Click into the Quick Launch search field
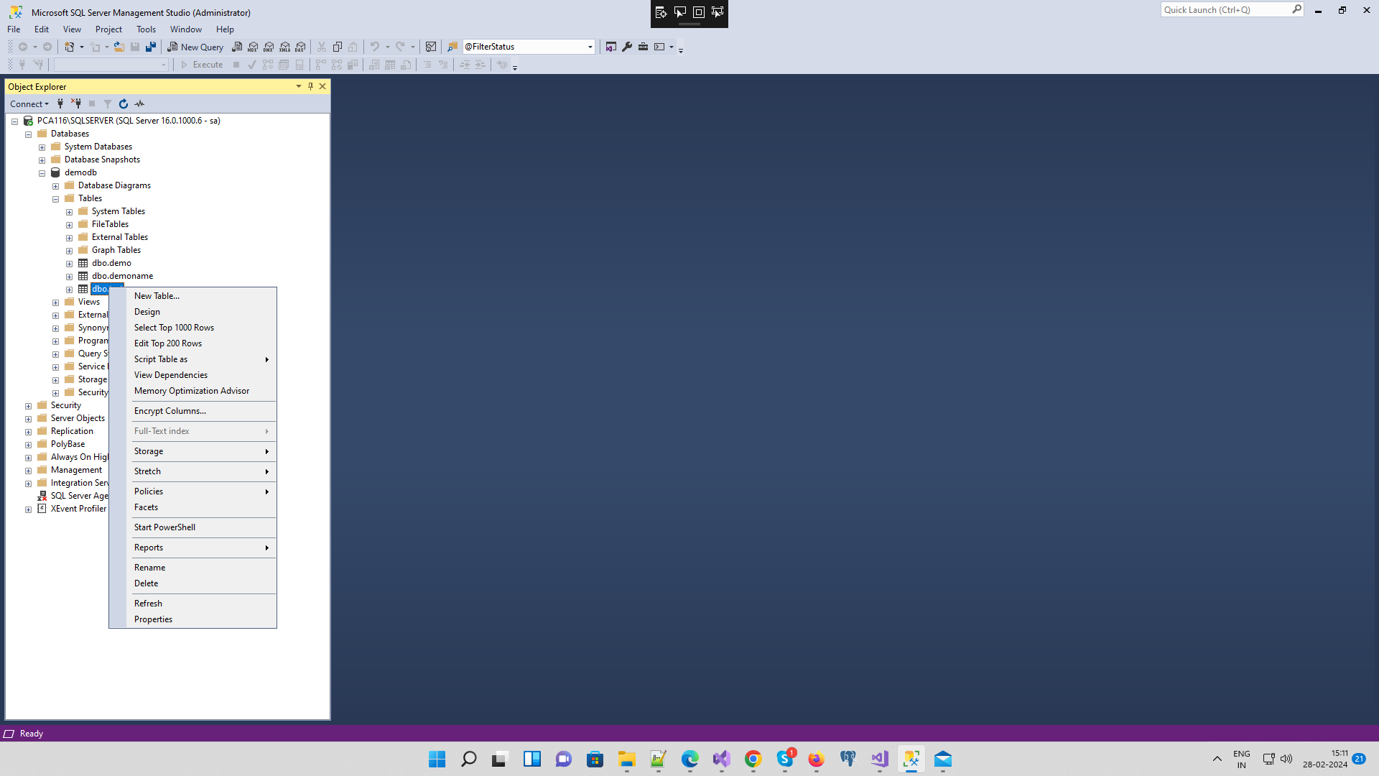This screenshot has height=776, width=1379. pyautogui.click(x=1225, y=10)
